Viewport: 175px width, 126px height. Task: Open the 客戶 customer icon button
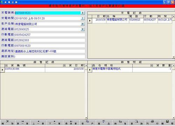[87, 122]
